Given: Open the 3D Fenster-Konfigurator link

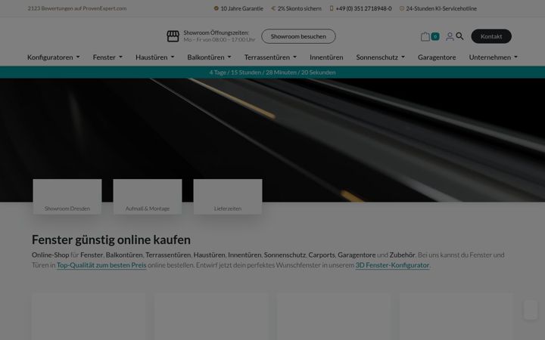Looking at the screenshot, I should [392, 265].
